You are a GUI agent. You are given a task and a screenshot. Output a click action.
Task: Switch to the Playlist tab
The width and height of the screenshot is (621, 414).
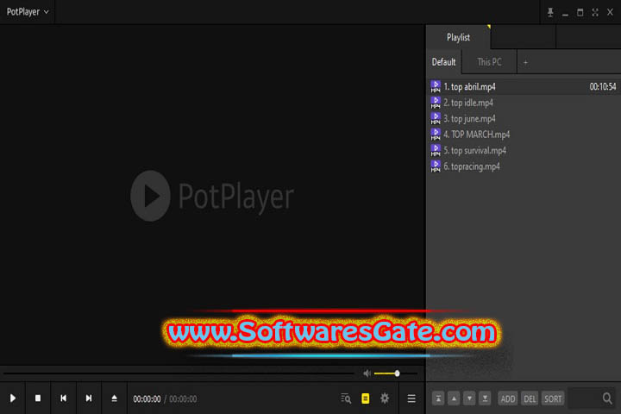coord(458,38)
